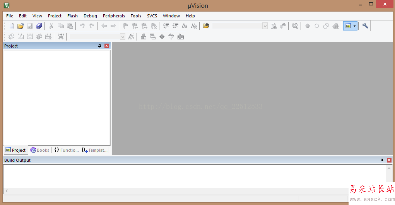Click the File Extensions, Books and Environment icon
Screen dimensions: 395x205
tap(144, 36)
